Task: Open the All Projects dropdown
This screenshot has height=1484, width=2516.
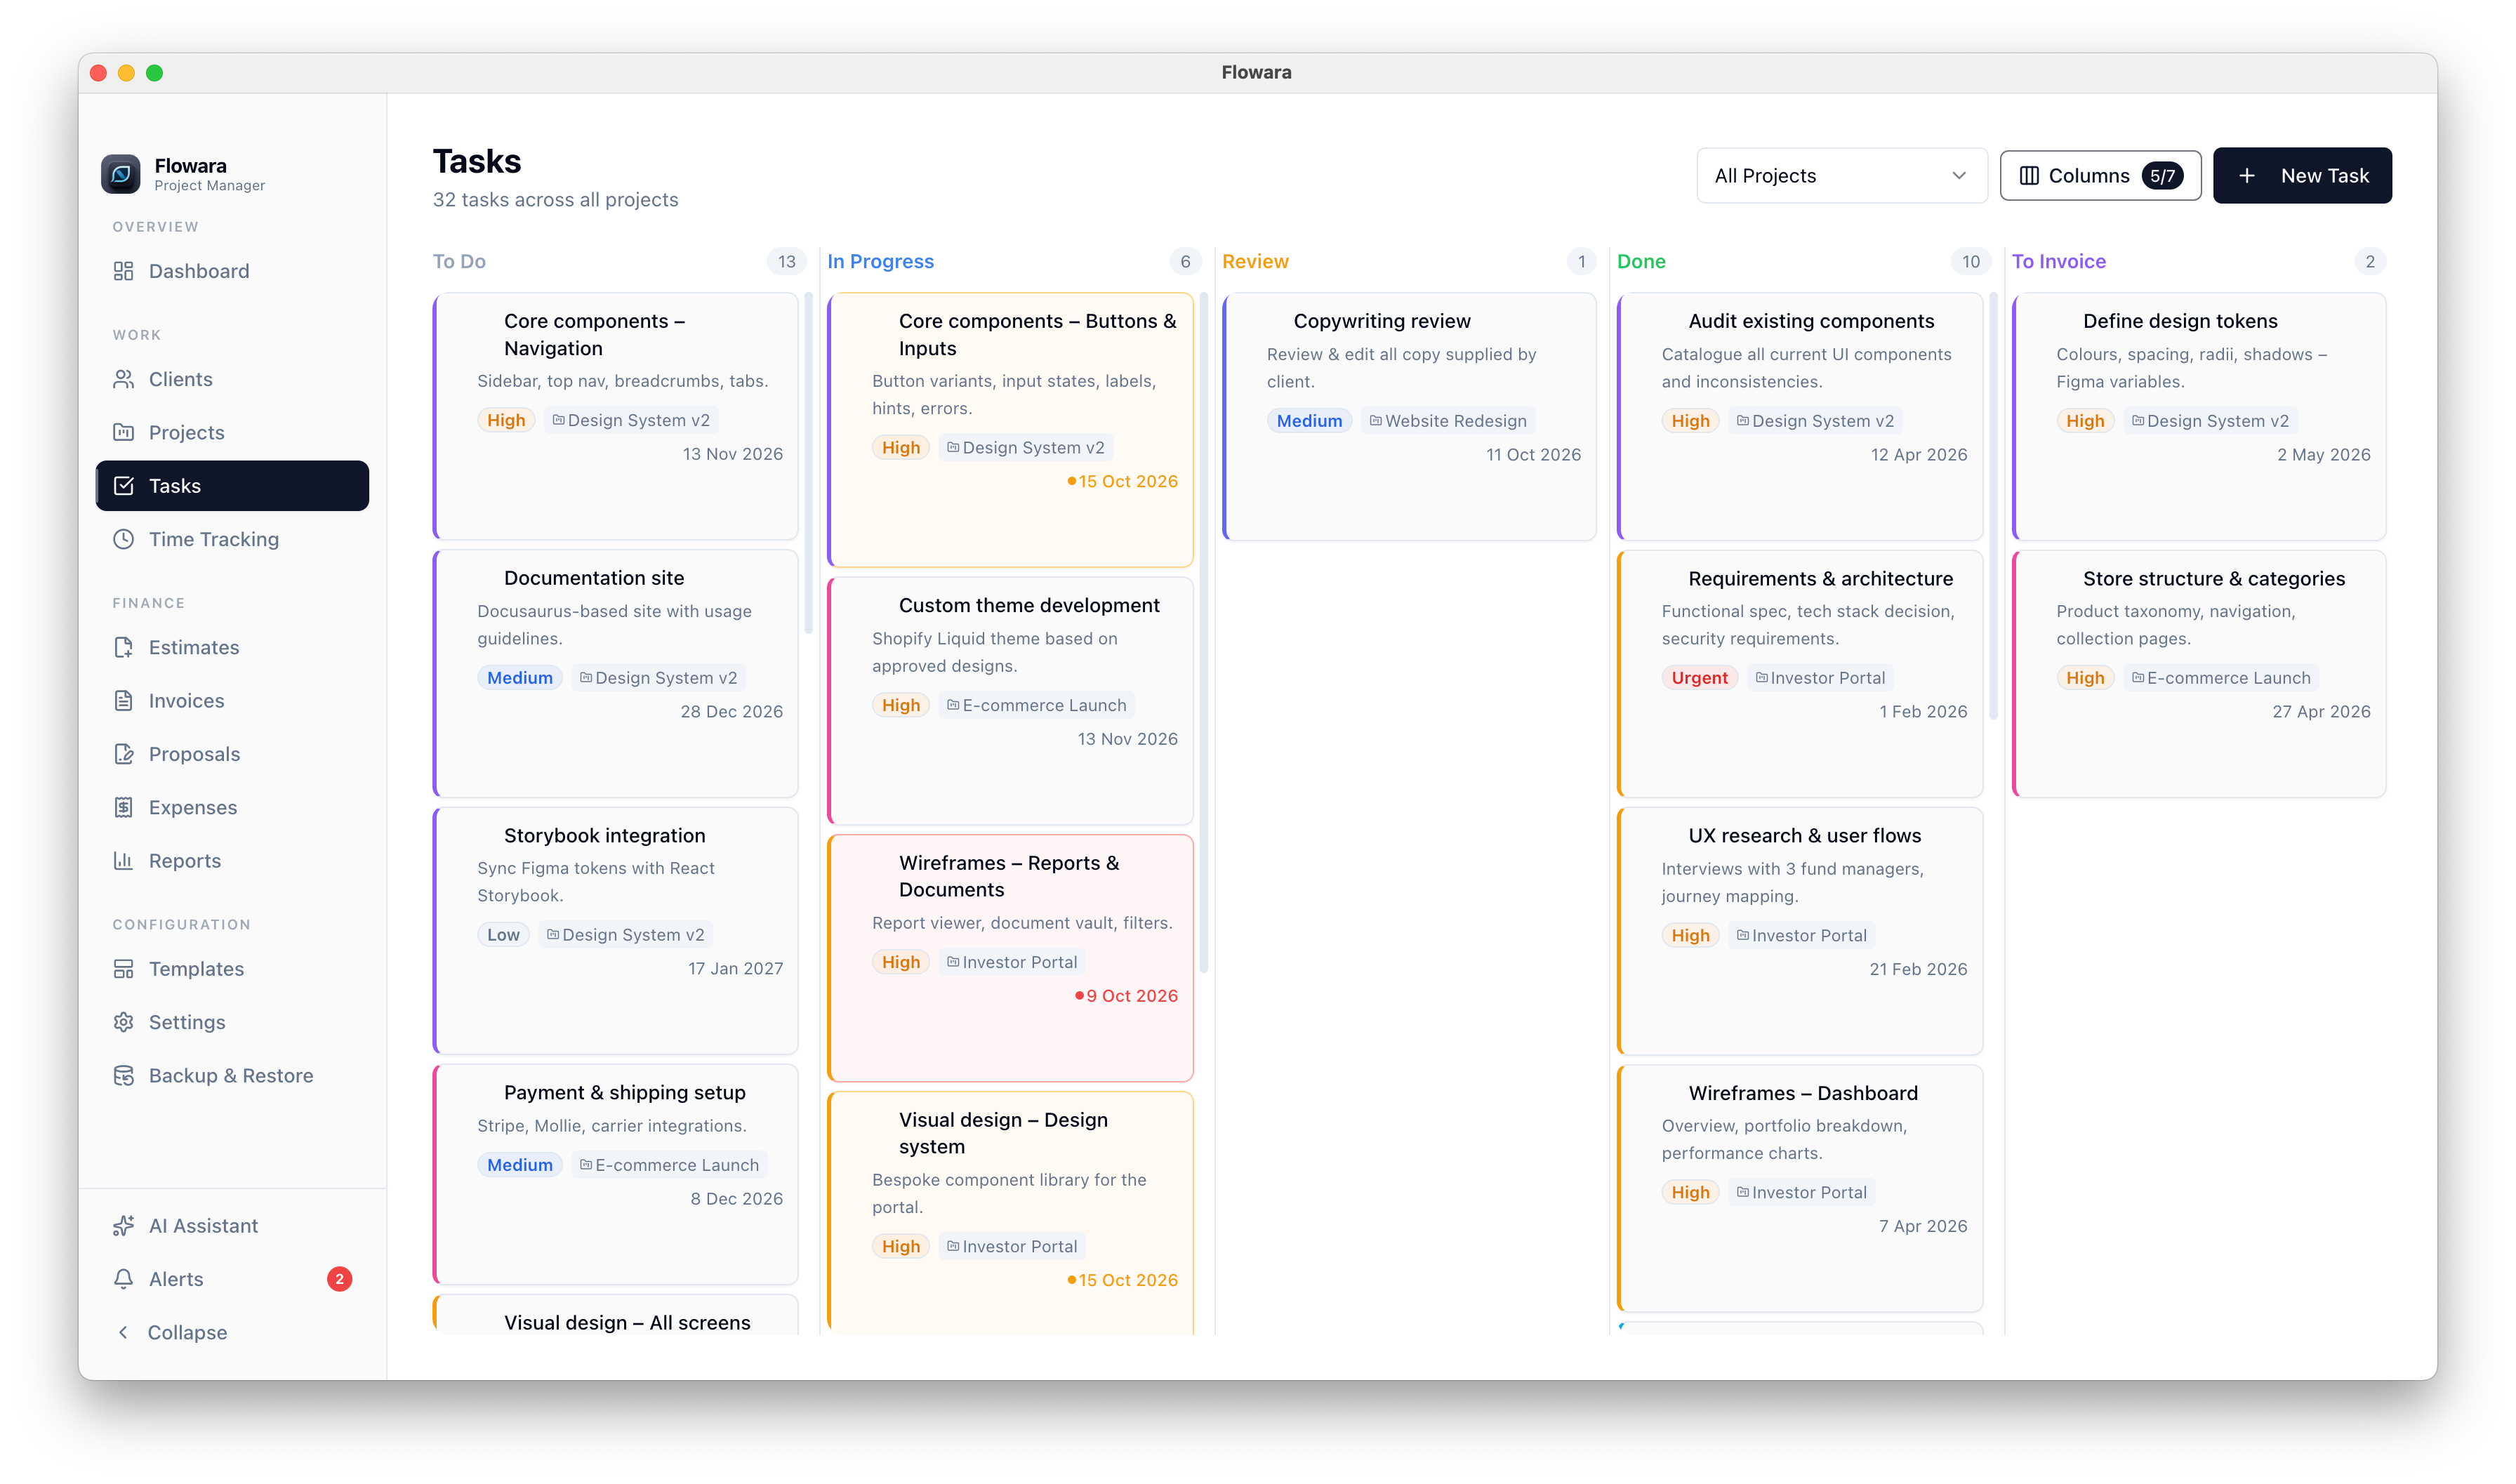Action: pyautogui.click(x=1841, y=175)
